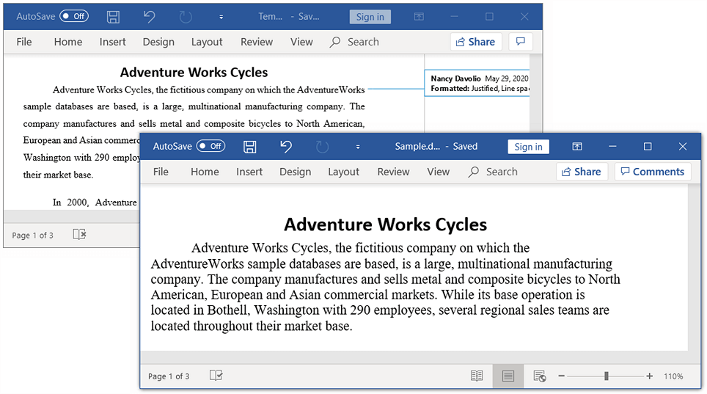Open the Design tab in back window
This screenshot has width=707, height=394.
pos(158,42)
